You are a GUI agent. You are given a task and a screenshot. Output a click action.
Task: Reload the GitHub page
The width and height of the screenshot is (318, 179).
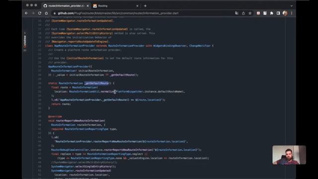(x=40, y=13)
